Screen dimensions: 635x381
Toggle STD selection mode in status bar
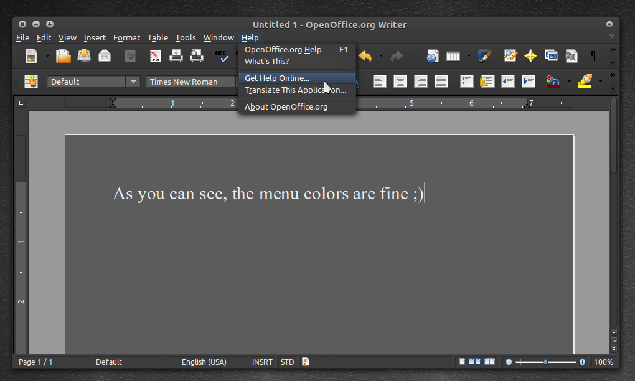pyautogui.click(x=288, y=362)
